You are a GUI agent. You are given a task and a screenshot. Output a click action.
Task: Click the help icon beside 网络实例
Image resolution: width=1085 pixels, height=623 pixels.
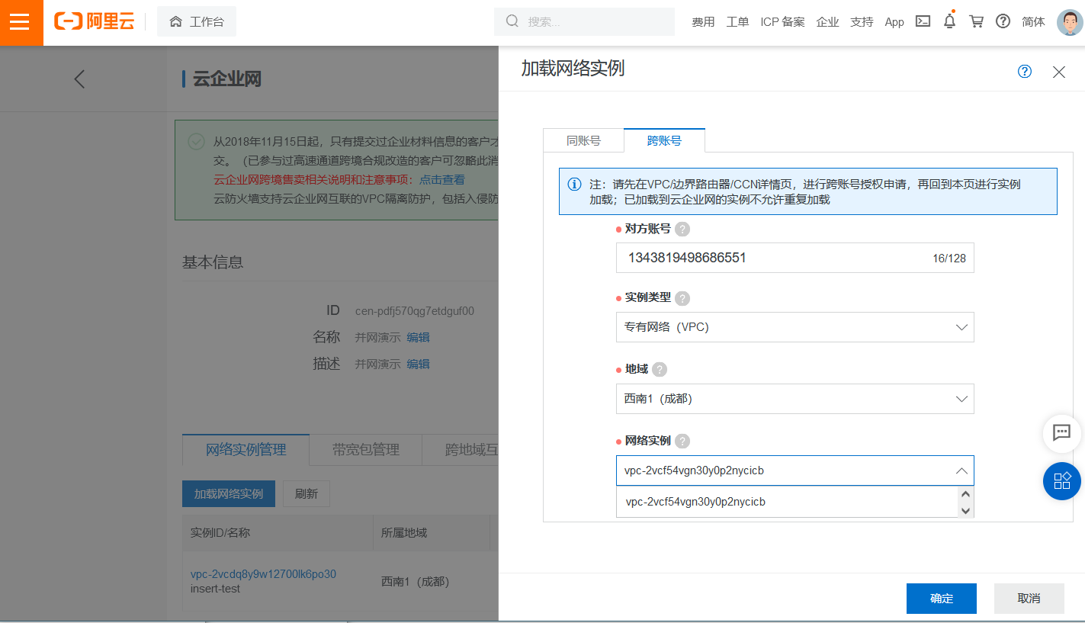point(682,441)
